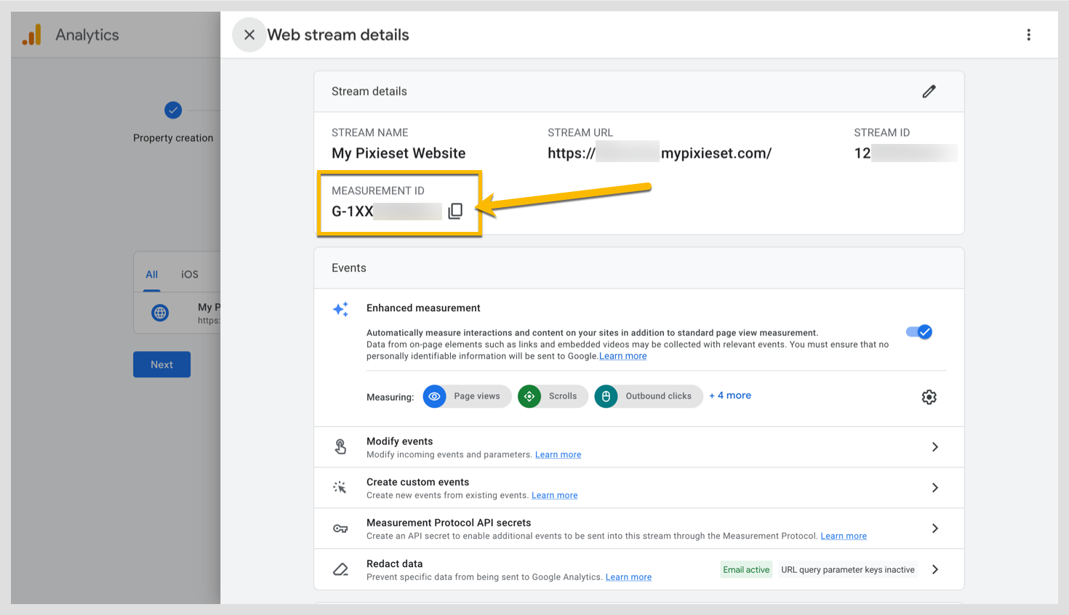The width and height of the screenshot is (1069, 615).
Task: Click the URL query parameter keys inactive badge
Action: tap(847, 569)
